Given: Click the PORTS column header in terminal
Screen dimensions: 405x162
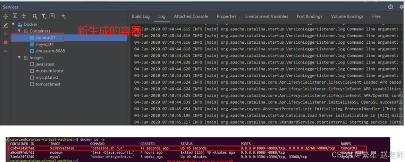Looking at the screenshot, I should pyautogui.click(x=246, y=144).
